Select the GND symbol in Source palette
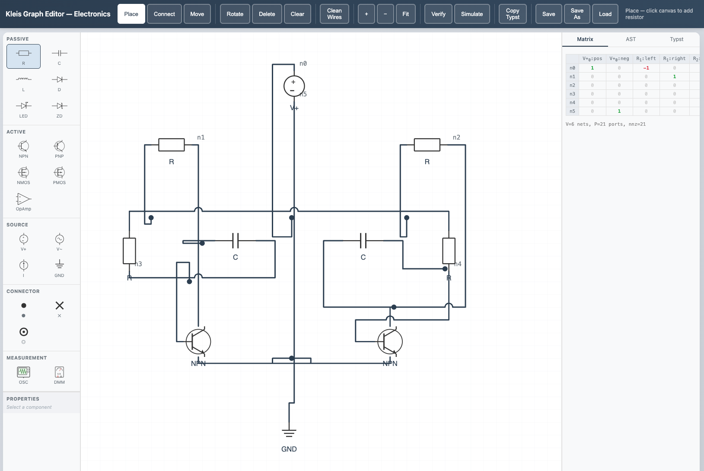704x471 pixels. pos(59,268)
